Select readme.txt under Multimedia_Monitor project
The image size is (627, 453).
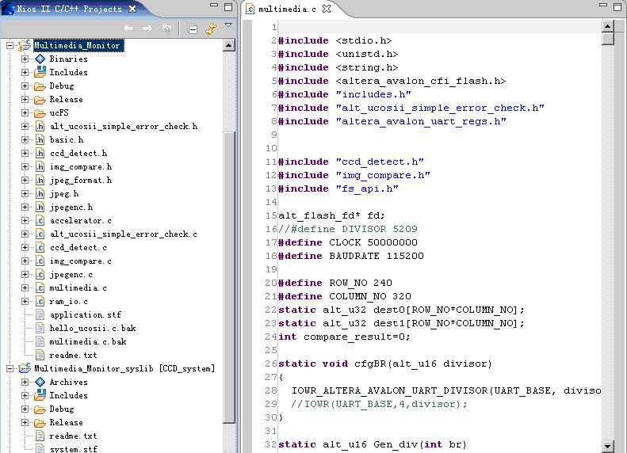(x=73, y=356)
